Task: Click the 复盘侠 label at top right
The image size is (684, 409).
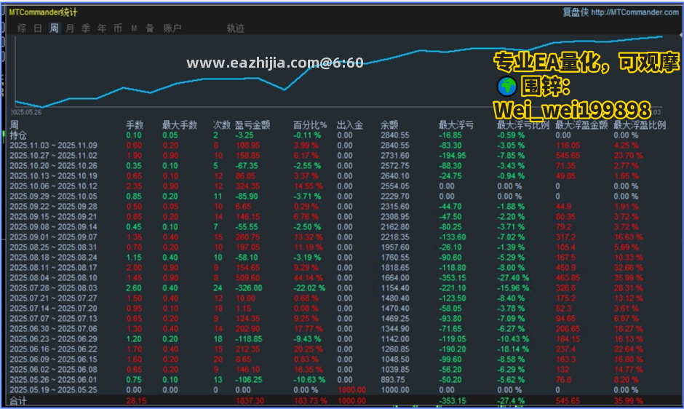Action: click(576, 12)
